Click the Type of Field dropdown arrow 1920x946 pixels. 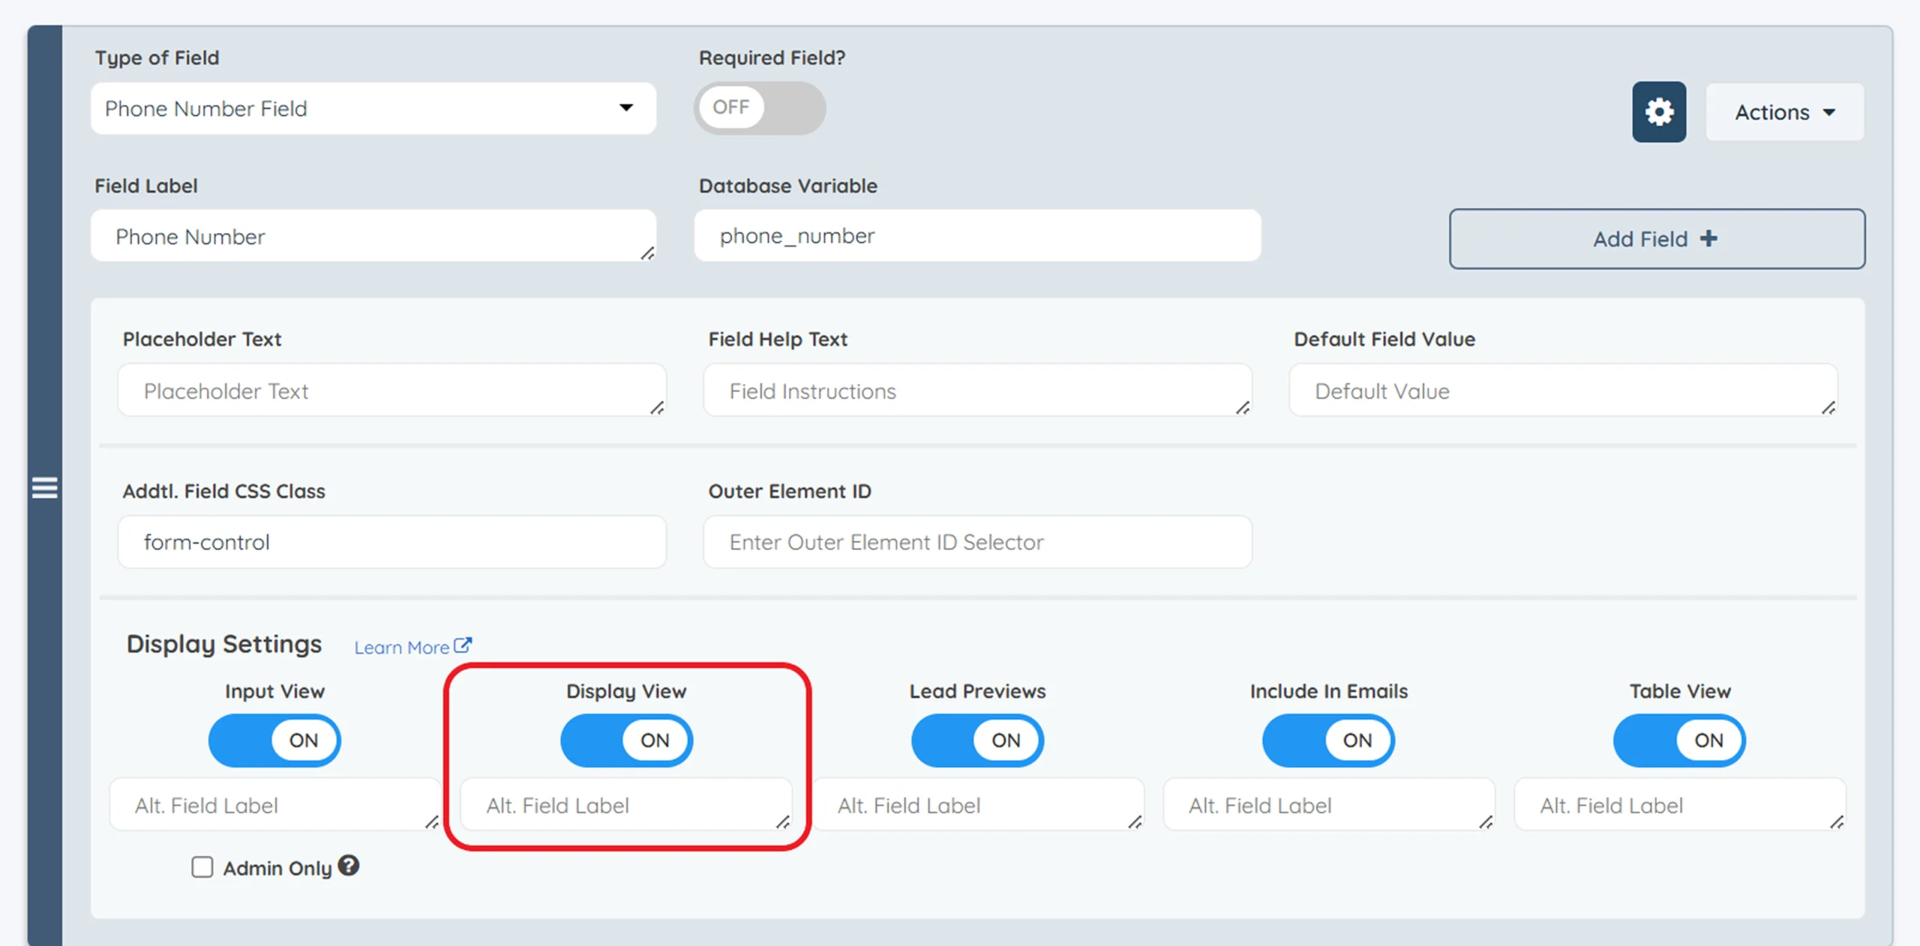tap(626, 108)
